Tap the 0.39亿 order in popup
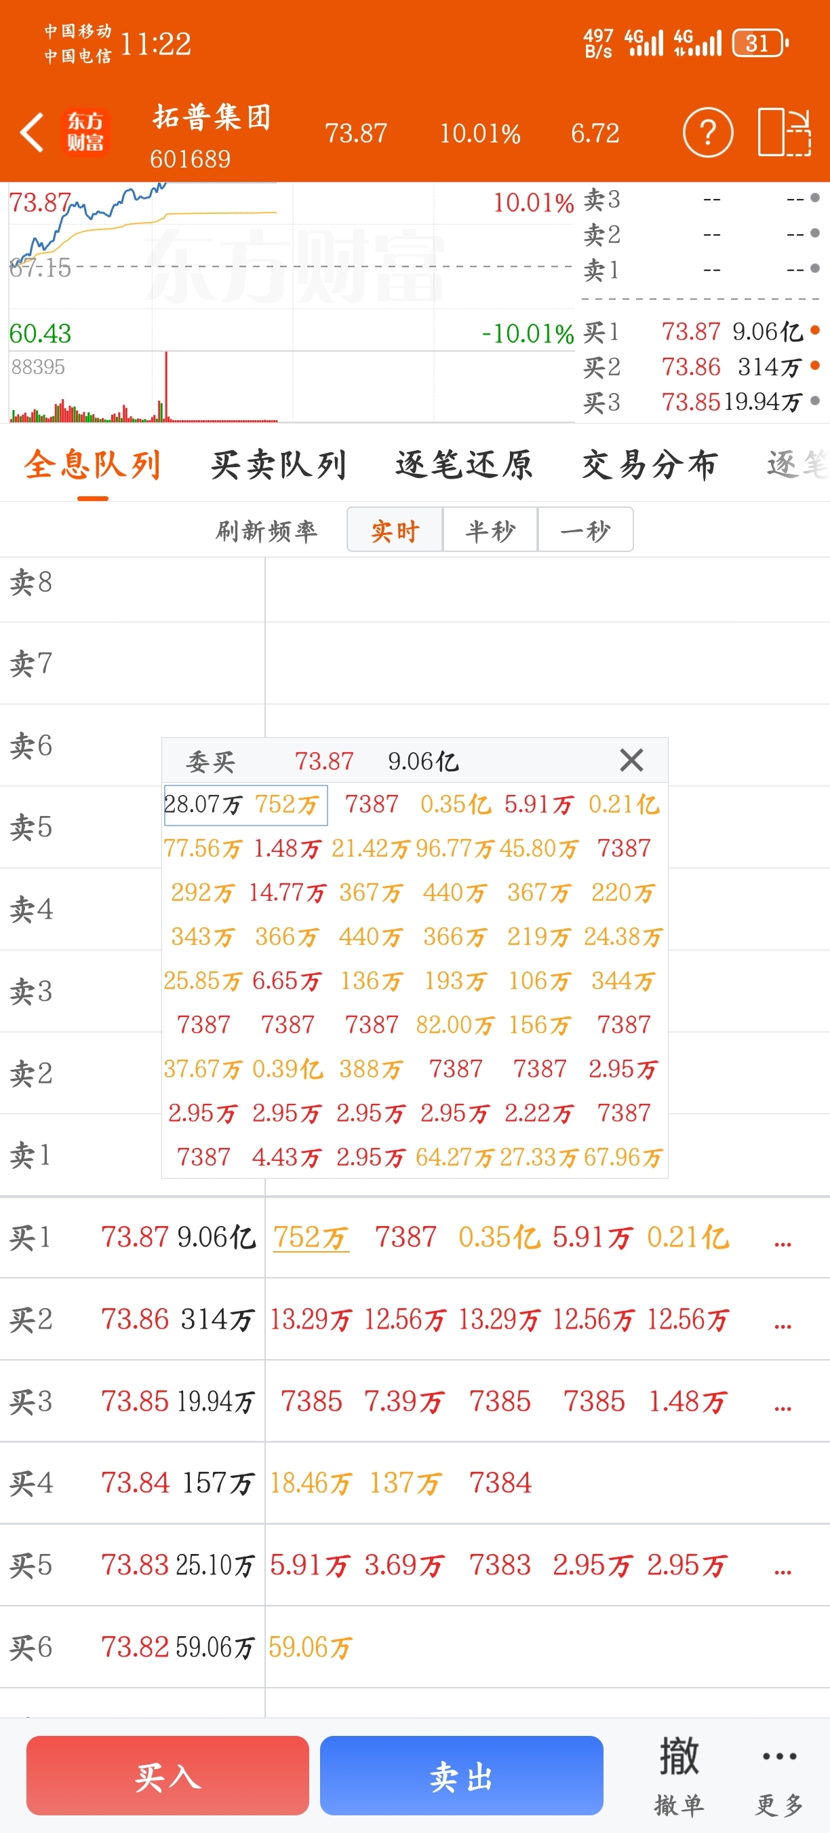Screen dimensions: 830x1833 (287, 1069)
